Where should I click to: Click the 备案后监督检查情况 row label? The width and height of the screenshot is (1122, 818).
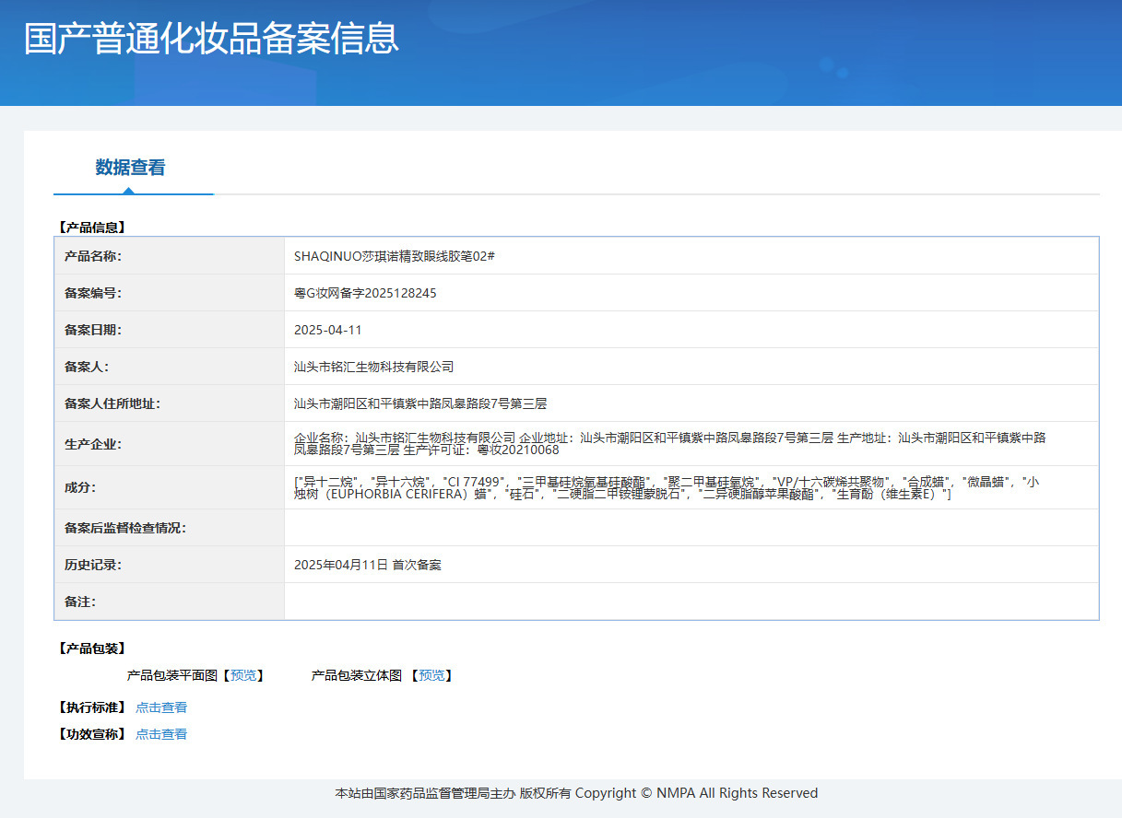point(125,528)
